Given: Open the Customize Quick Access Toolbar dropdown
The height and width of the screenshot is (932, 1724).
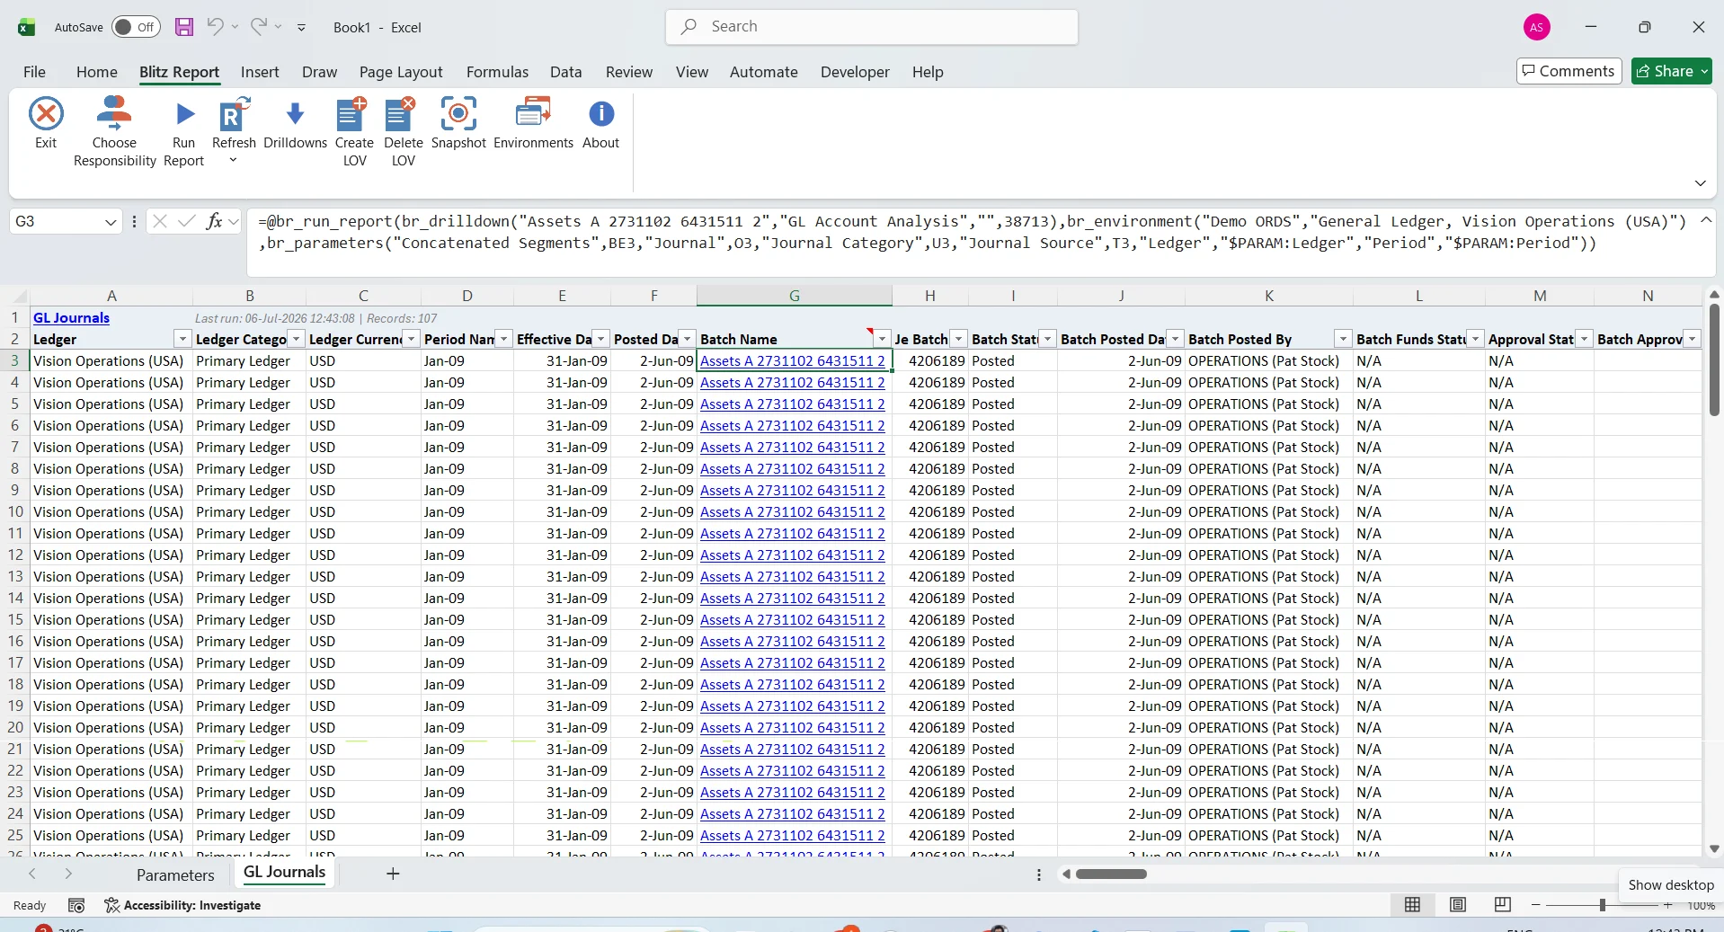Looking at the screenshot, I should point(301,28).
